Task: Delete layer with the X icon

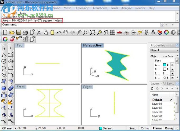Action: (162, 88)
